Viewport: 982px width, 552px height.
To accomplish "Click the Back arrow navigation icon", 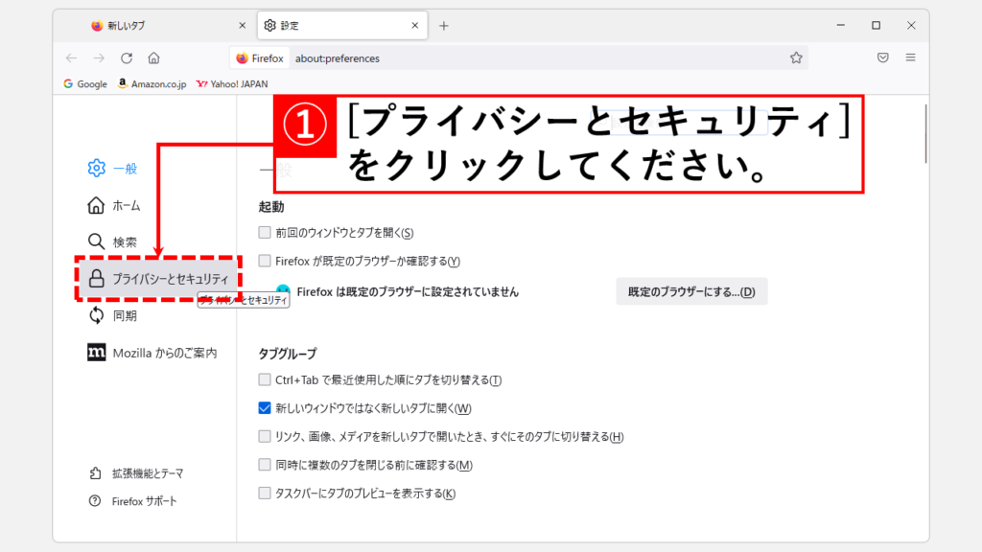I will pos(71,57).
